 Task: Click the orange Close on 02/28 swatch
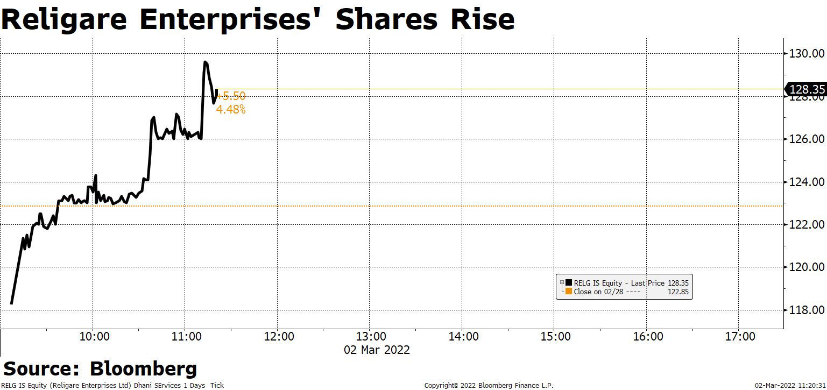click(569, 292)
